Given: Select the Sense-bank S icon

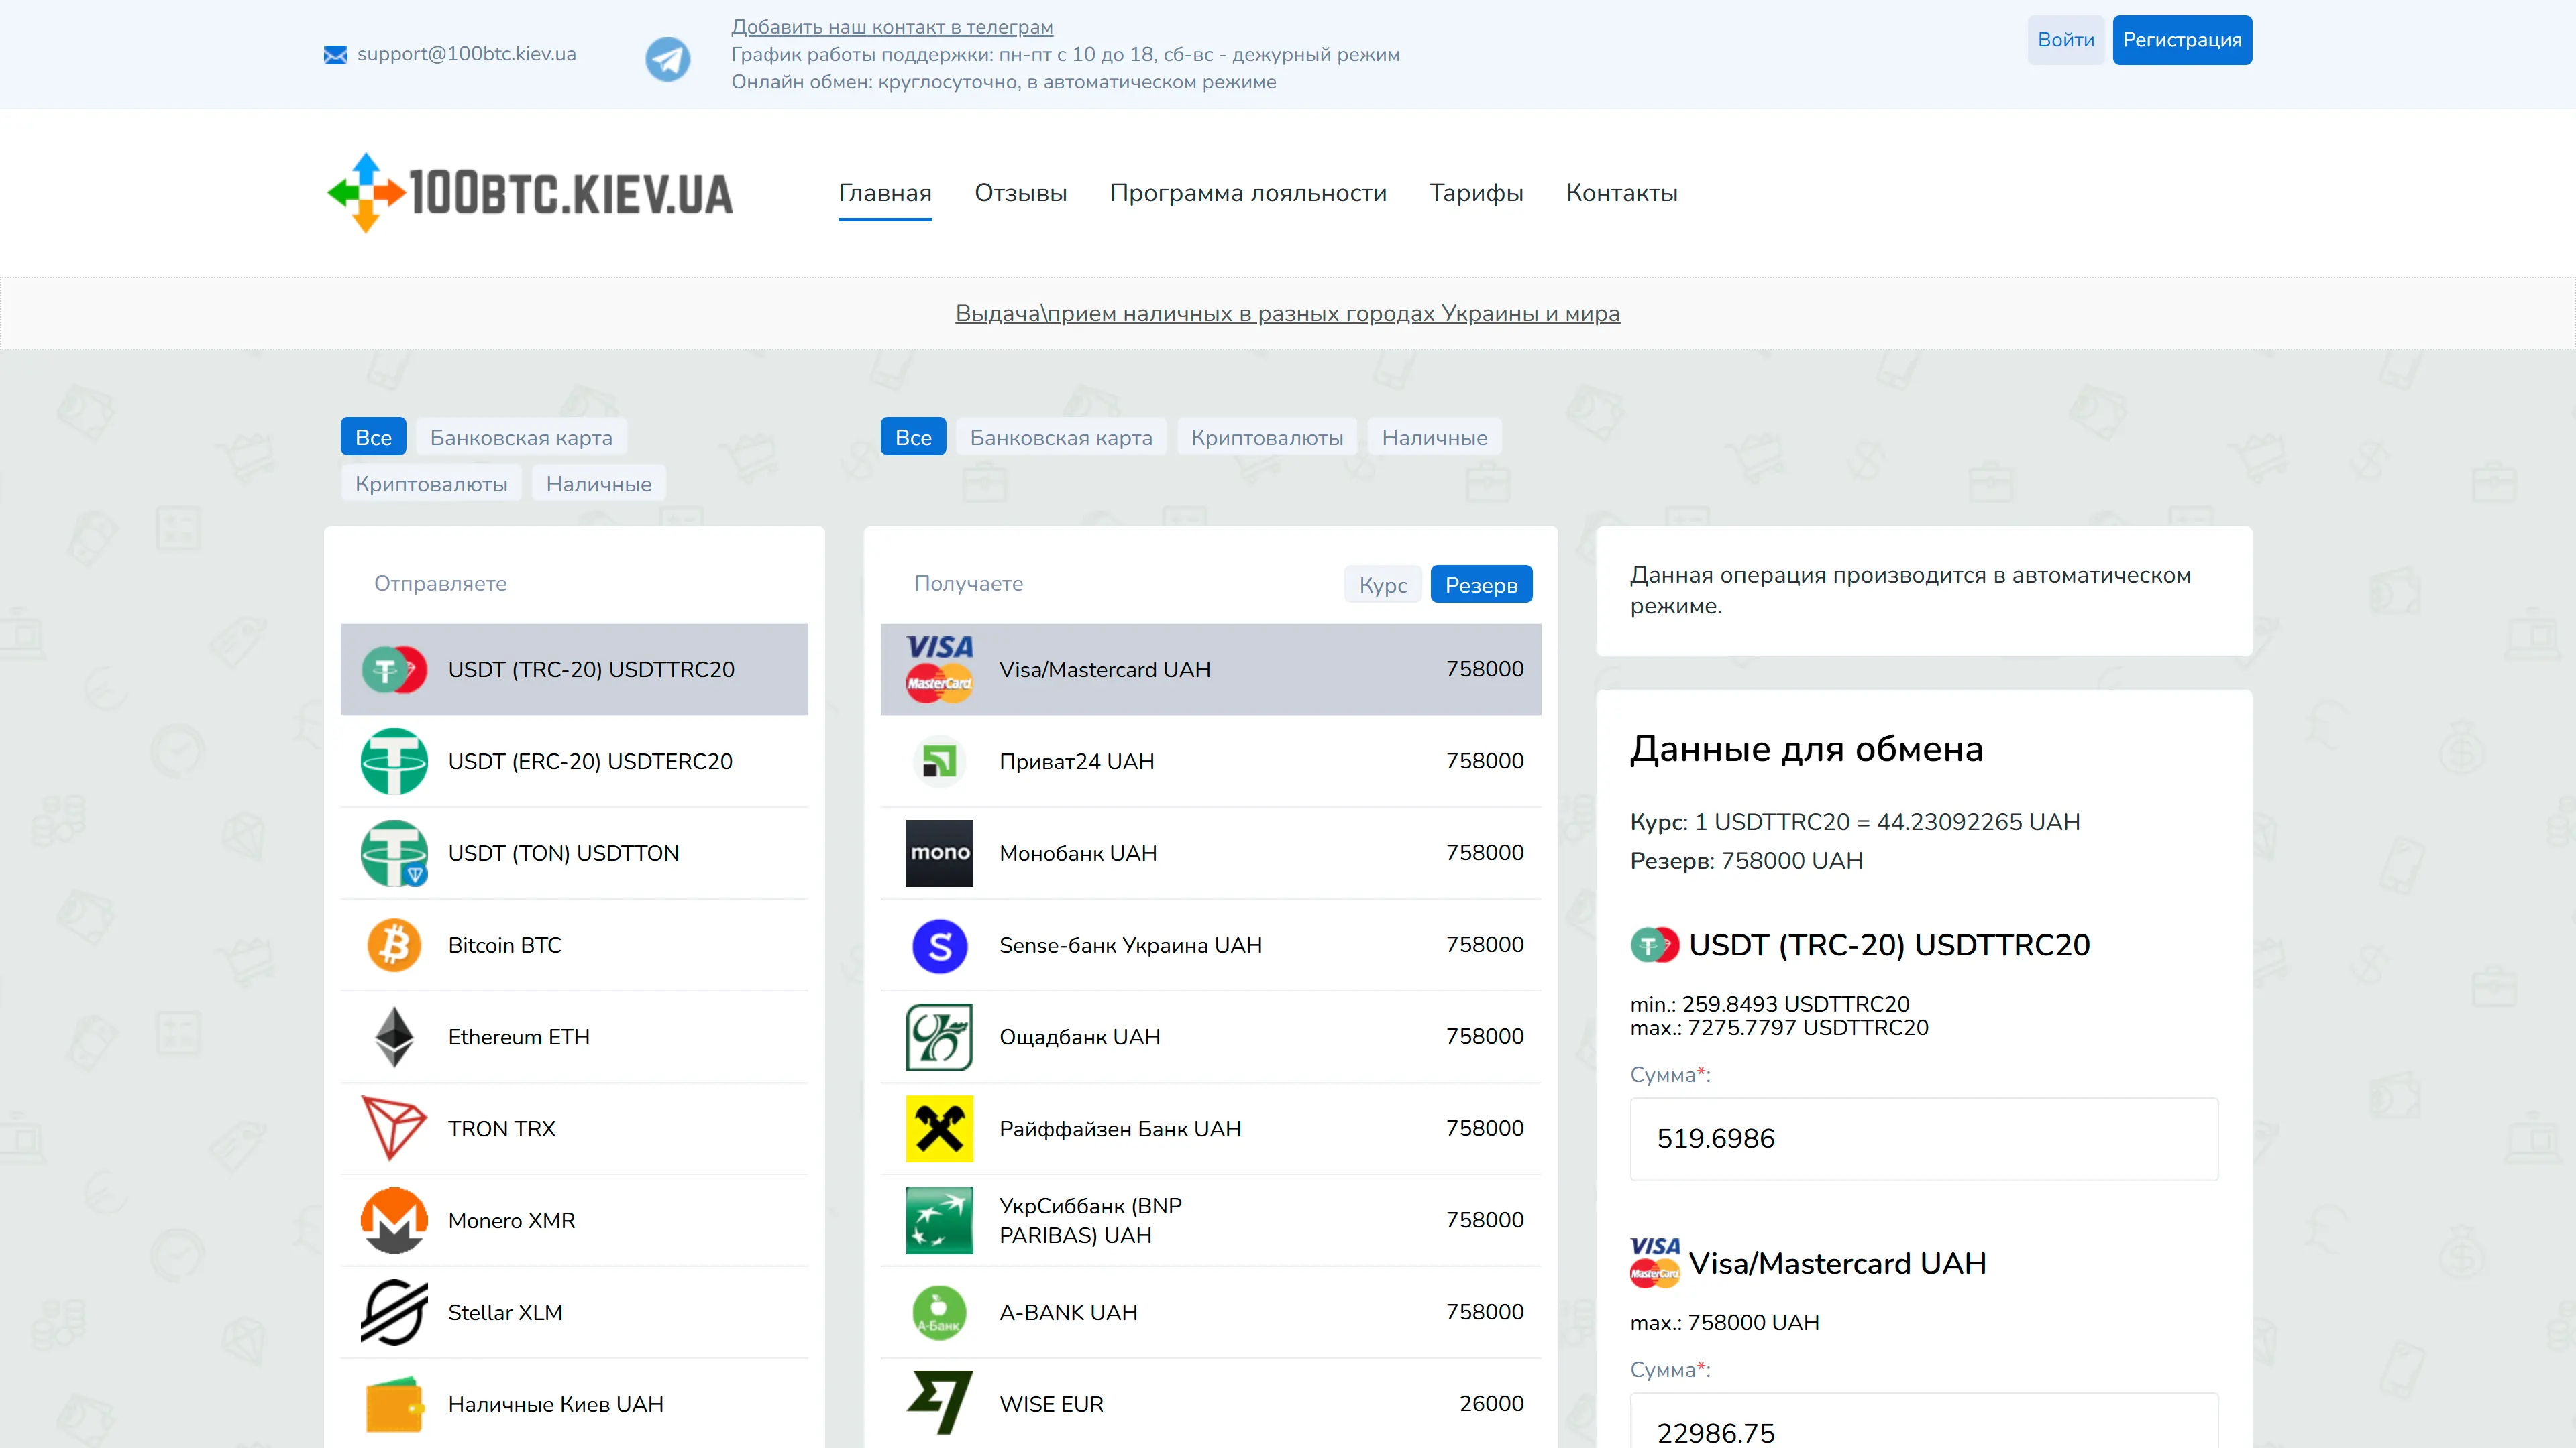Looking at the screenshot, I should [x=939, y=945].
